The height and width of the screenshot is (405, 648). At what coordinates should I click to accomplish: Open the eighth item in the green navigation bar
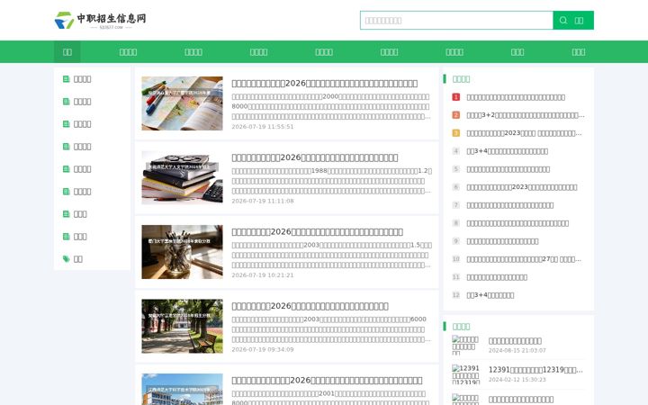pyautogui.click(x=517, y=51)
